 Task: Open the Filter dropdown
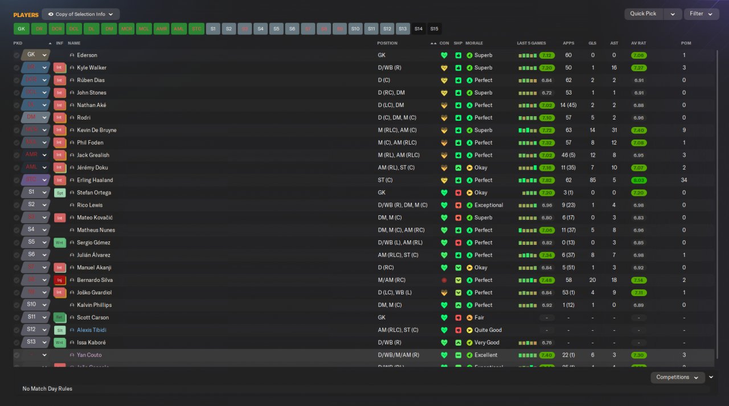(x=701, y=14)
